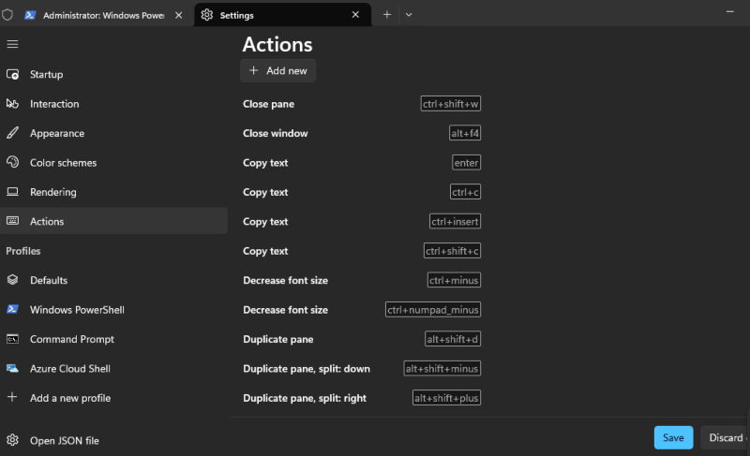Click the gear icon in Settings tab
This screenshot has height=456, width=750.
206,15
